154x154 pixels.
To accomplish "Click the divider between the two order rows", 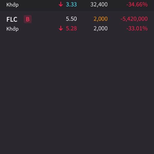I will click(77, 11).
